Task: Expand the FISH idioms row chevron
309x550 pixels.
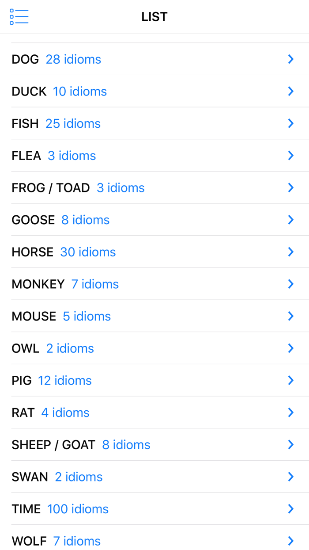Action: tap(291, 123)
